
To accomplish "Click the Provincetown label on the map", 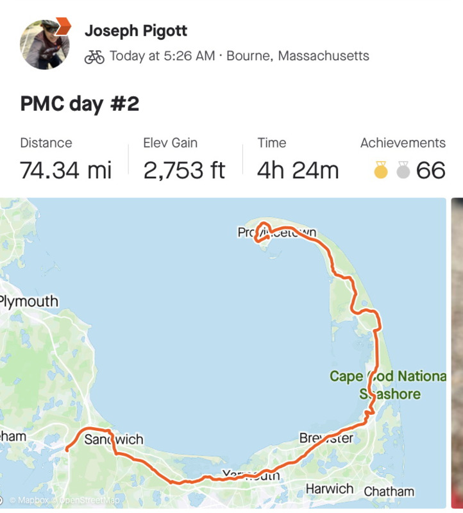I will tap(277, 232).
